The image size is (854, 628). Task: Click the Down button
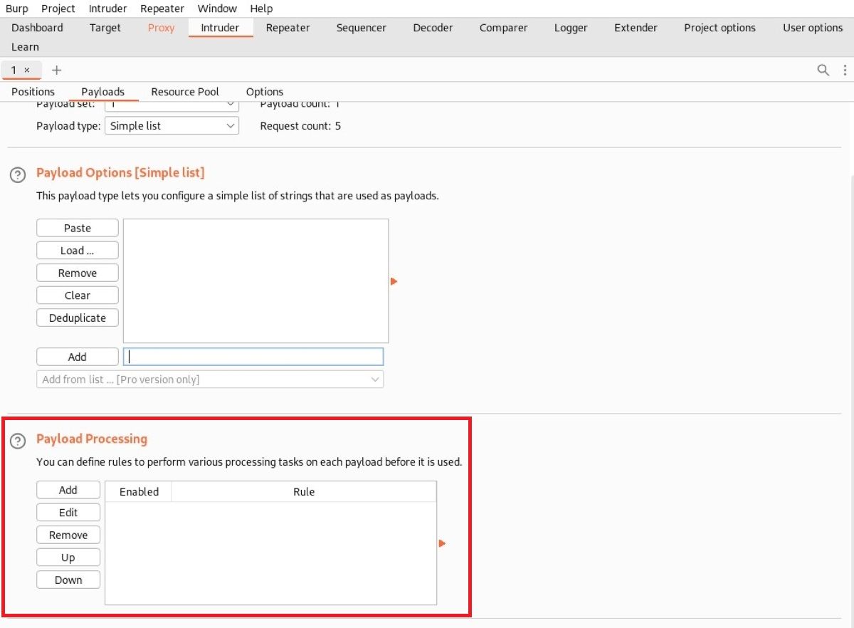68,580
